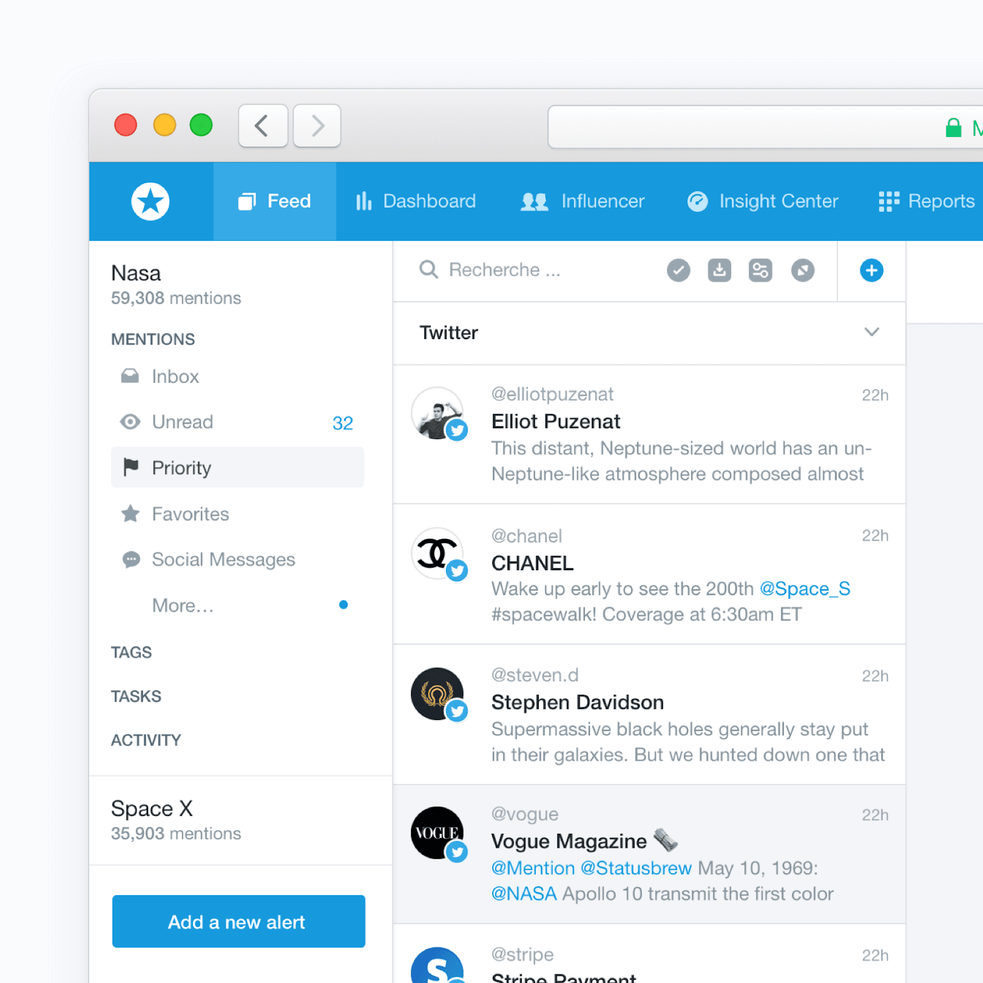
Task: Open Stephen Davidson's tweet
Action: click(x=649, y=715)
